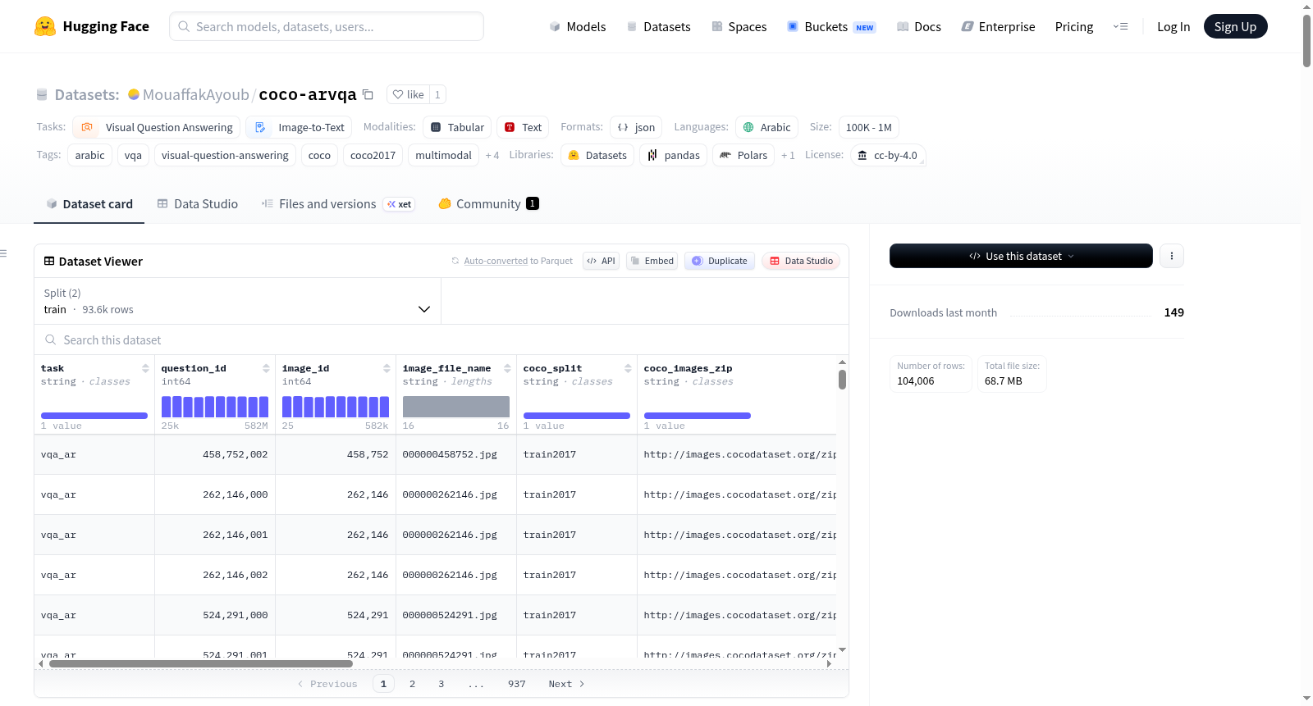The image size is (1313, 706).
Task: Click the cc-by-4.0 license tag
Action: tap(888, 155)
